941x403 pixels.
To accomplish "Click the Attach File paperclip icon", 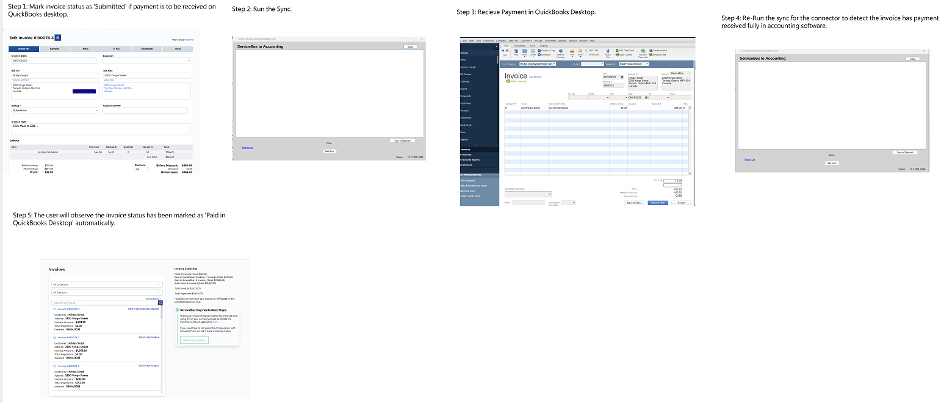I will tap(608, 51).
